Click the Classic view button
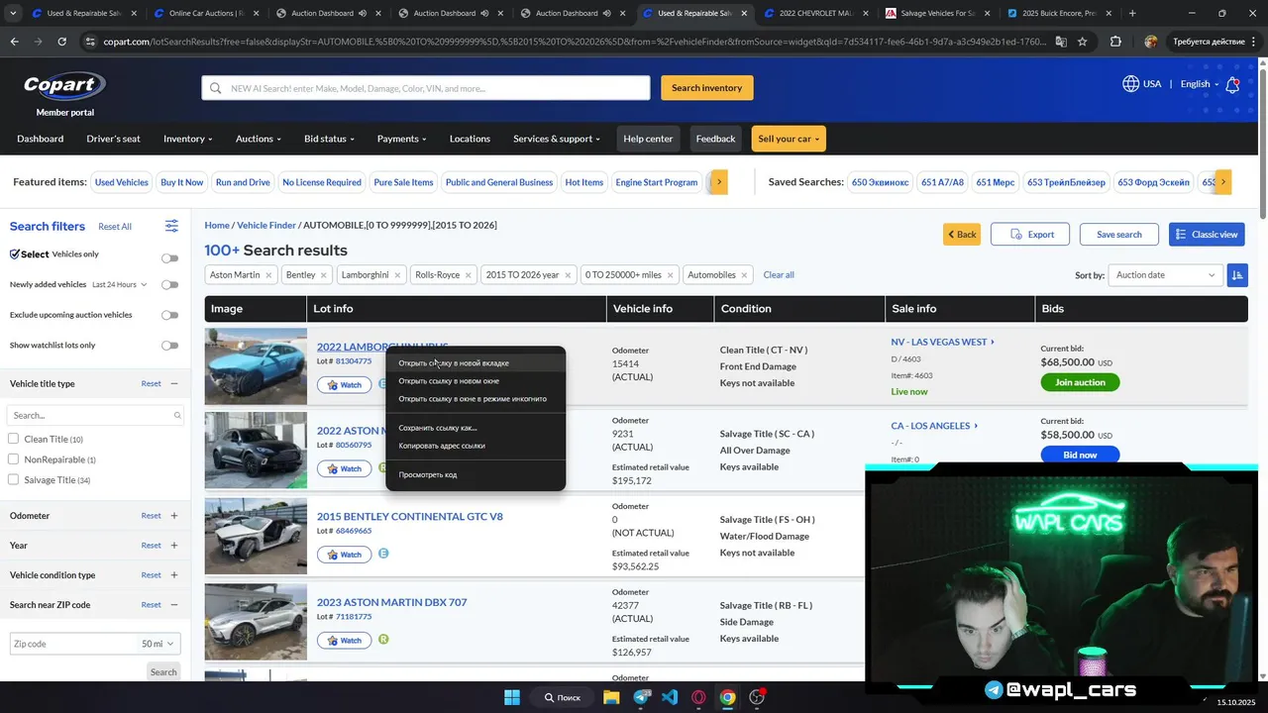1268x713 pixels. 1207,235
